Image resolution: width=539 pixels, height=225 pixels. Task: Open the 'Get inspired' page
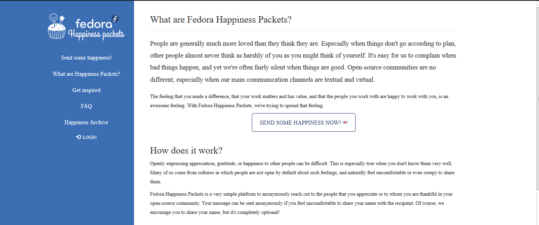86,90
